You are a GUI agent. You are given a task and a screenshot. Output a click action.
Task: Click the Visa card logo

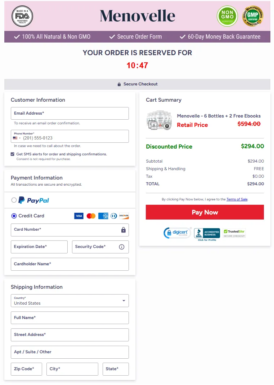click(x=79, y=216)
